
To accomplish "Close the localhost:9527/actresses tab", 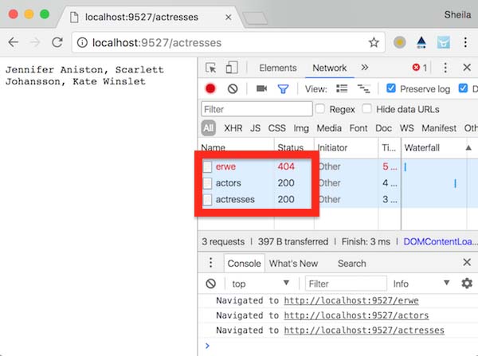I will click(229, 18).
